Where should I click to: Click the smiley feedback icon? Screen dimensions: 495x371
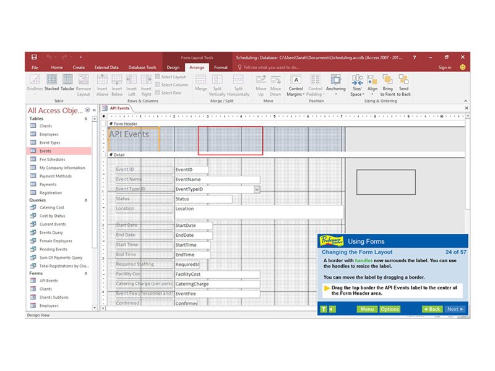point(462,67)
